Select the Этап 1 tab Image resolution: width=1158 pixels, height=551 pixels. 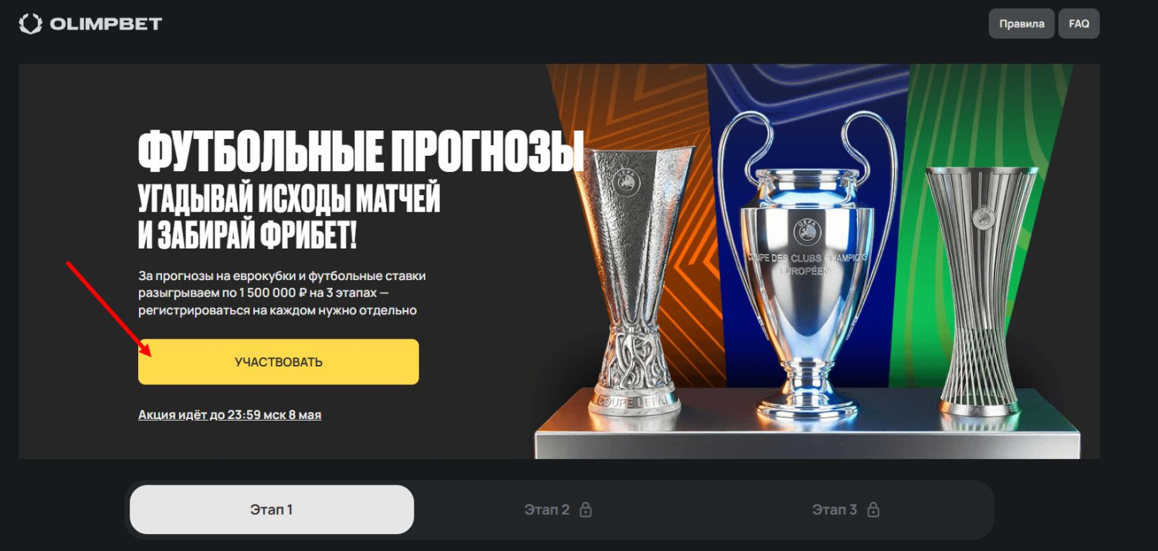coord(272,509)
